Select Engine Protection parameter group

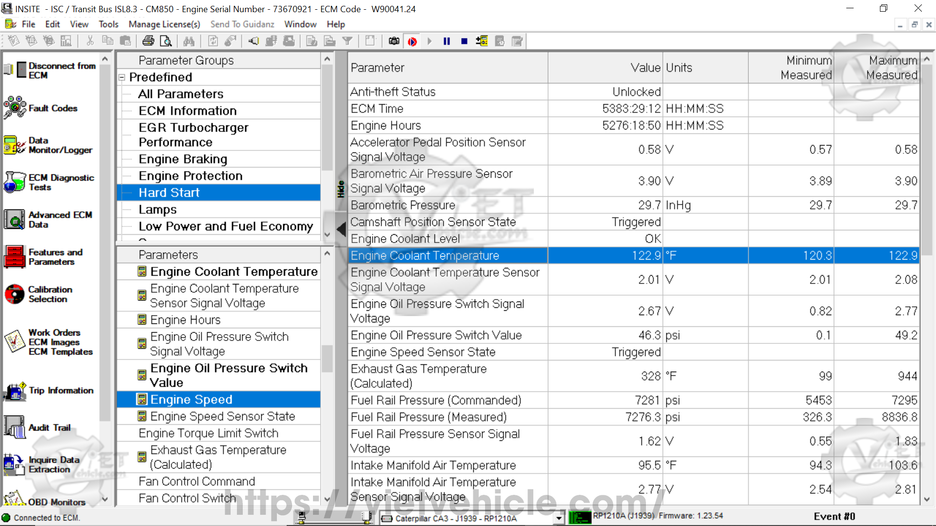click(x=190, y=176)
